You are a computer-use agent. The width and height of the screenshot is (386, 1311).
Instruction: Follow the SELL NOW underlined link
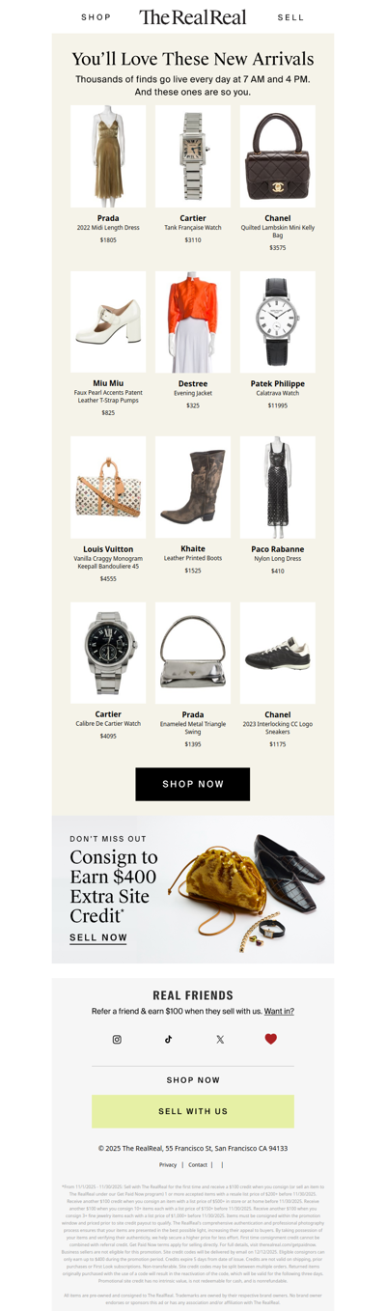point(98,937)
